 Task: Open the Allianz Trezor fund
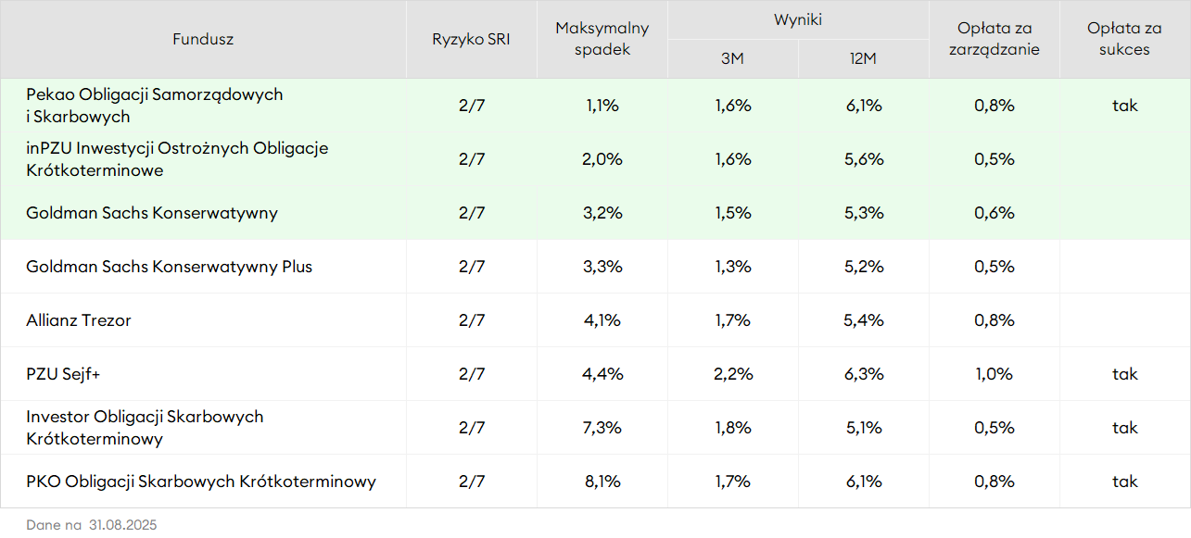79,320
